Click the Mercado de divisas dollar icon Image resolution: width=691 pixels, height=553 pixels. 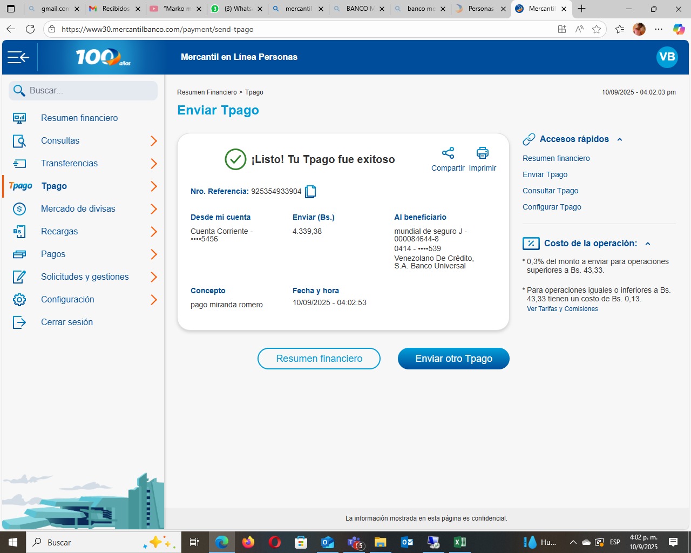pyautogui.click(x=19, y=209)
